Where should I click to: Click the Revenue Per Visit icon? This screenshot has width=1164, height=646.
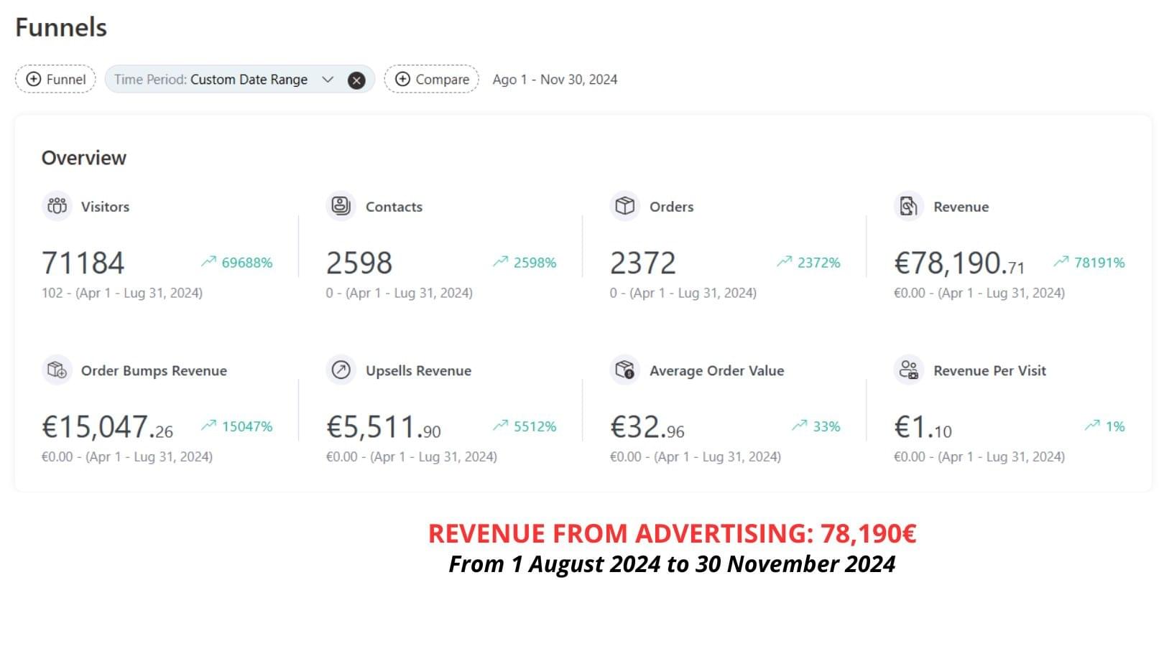[908, 370]
